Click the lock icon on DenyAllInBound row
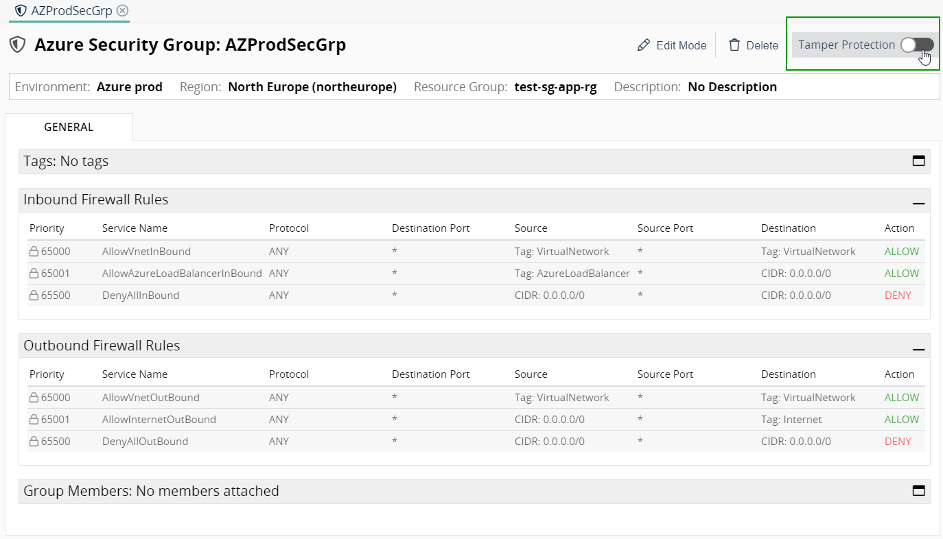This screenshot has width=943, height=539. pyautogui.click(x=34, y=295)
